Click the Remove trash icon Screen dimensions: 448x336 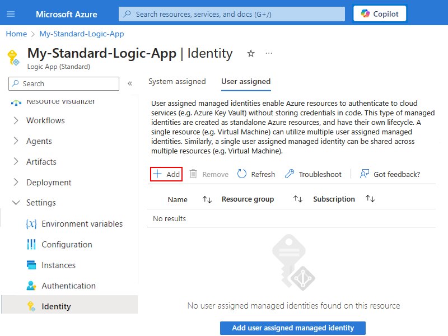point(193,174)
